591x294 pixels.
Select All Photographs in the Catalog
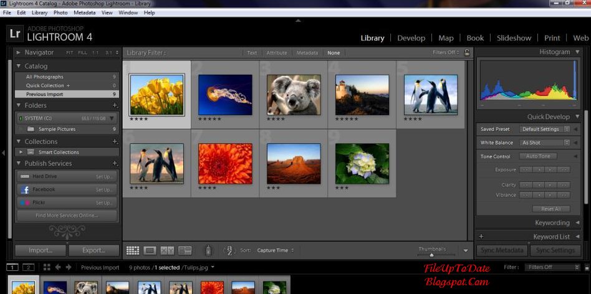coord(67,77)
